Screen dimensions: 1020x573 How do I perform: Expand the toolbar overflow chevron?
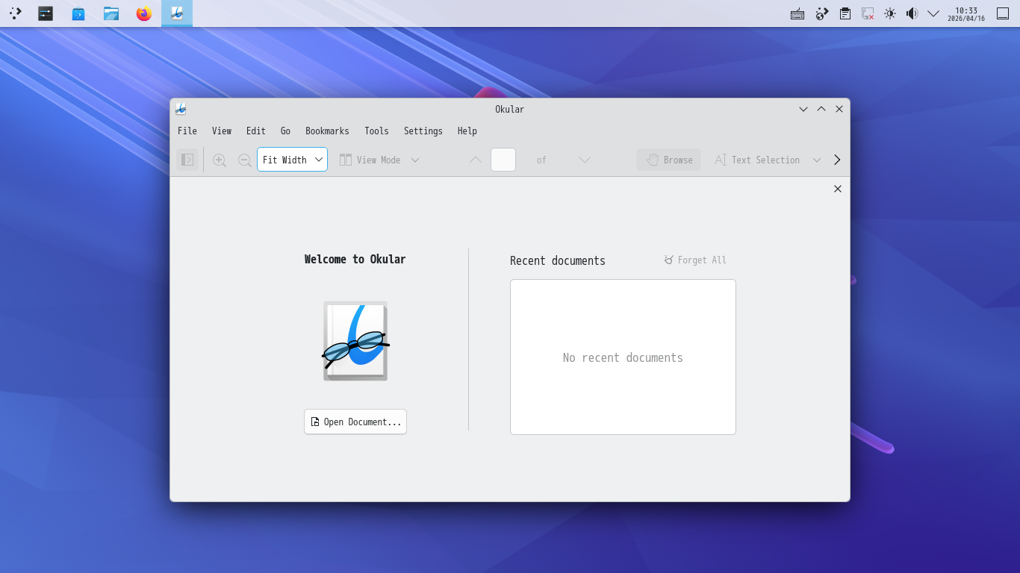pyautogui.click(x=837, y=160)
